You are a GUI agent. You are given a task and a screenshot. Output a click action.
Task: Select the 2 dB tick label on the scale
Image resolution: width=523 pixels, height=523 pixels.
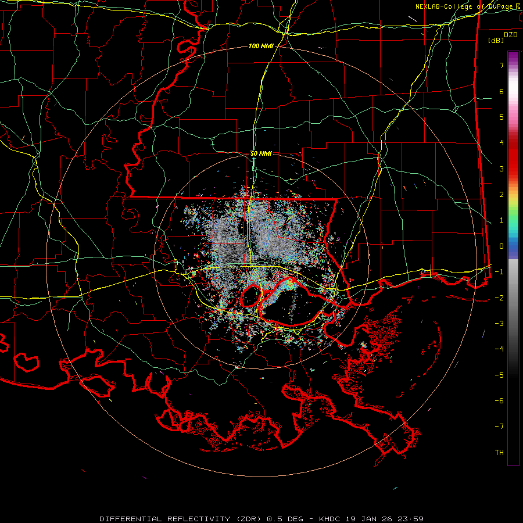point(501,195)
